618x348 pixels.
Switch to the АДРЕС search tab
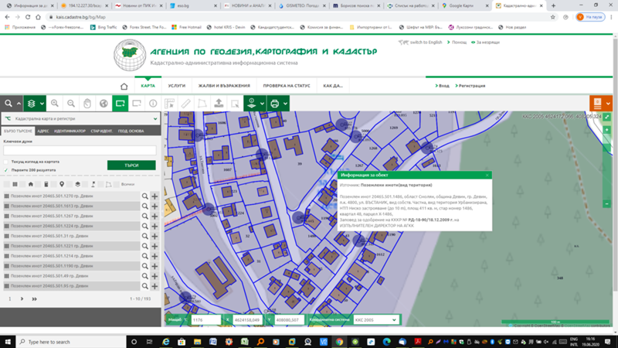coord(43,131)
